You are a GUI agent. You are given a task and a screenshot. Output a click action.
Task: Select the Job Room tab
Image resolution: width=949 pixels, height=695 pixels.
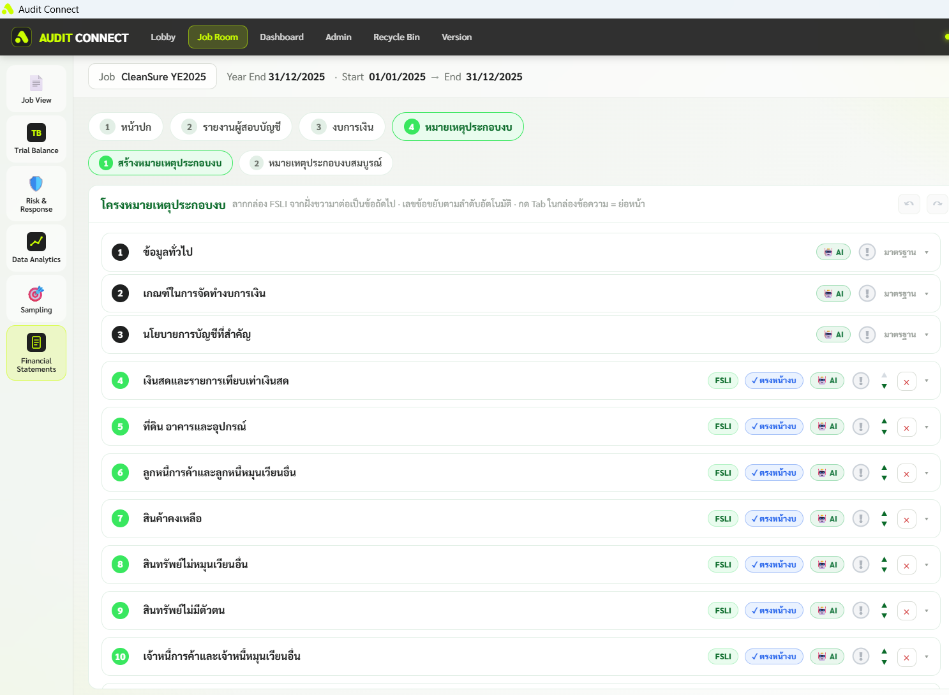[x=218, y=37]
